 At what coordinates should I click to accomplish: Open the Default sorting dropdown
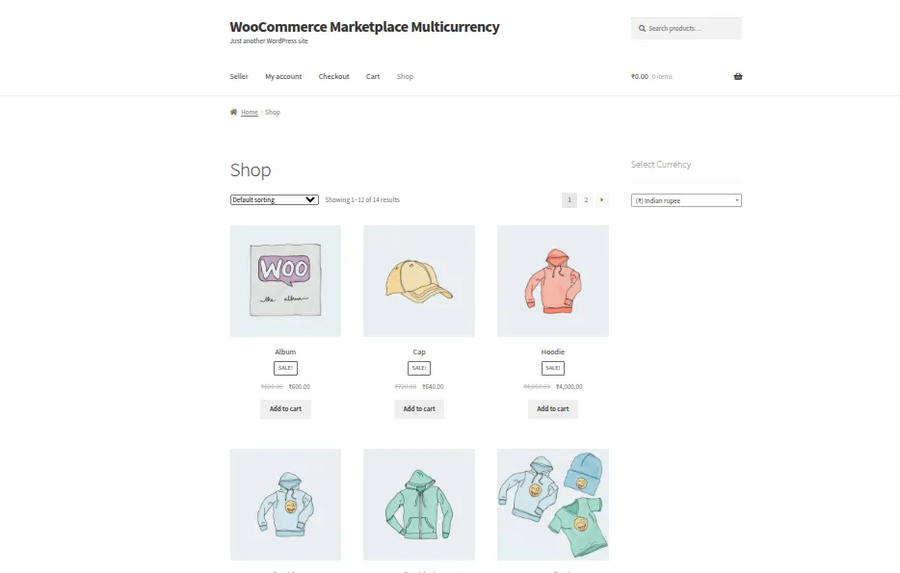coord(275,199)
